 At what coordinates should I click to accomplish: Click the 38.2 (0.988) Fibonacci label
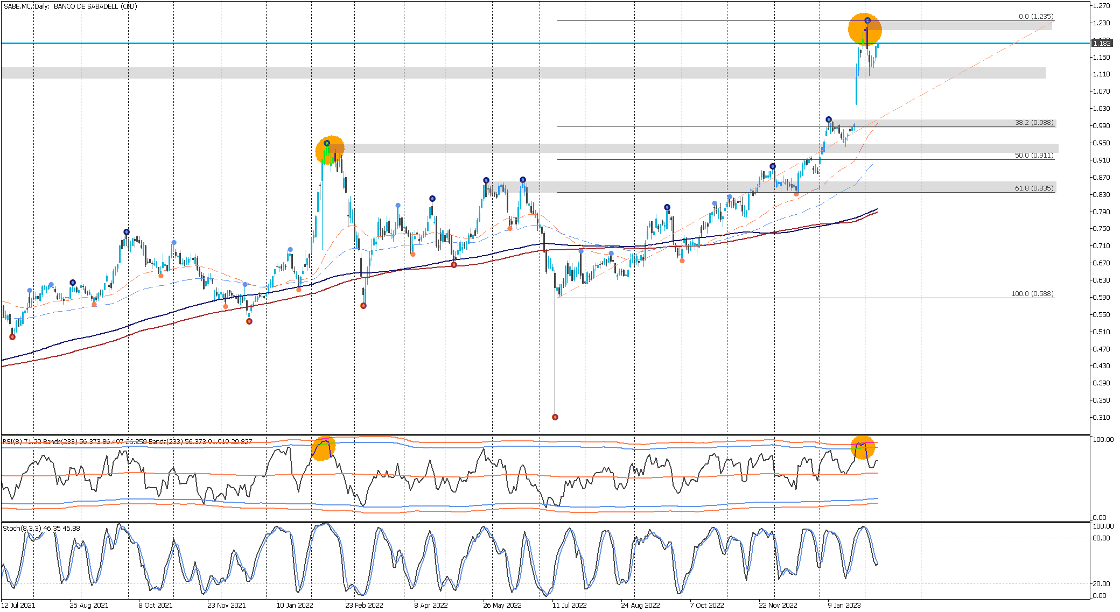[1034, 123]
